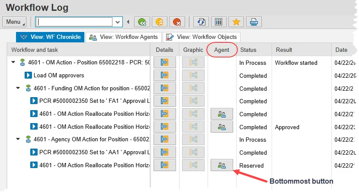Click 'Completed' status of Load OM approvers row
This screenshot has width=359, height=194.
[x=253, y=76]
